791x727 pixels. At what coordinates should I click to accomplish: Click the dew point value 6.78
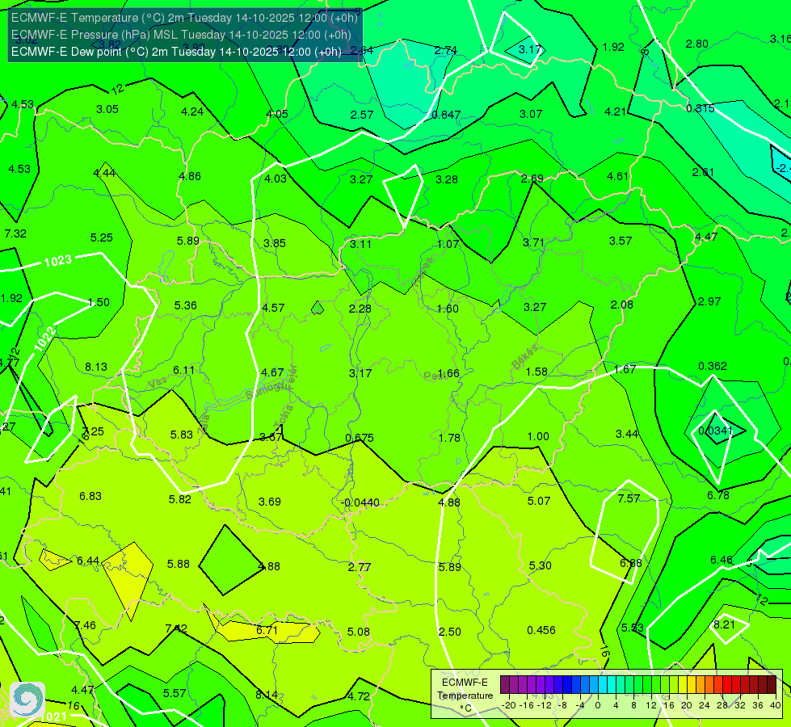tap(717, 495)
